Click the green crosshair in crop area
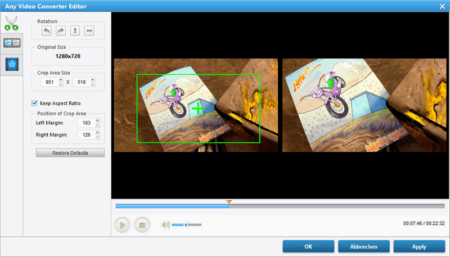 198,109
